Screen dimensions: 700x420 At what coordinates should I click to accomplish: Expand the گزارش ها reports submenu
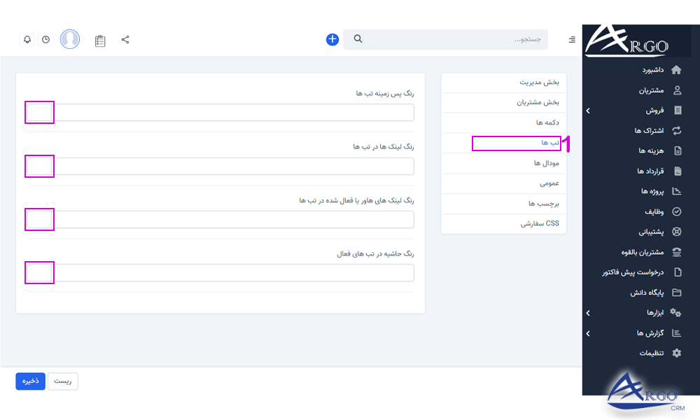pyautogui.click(x=588, y=332)
